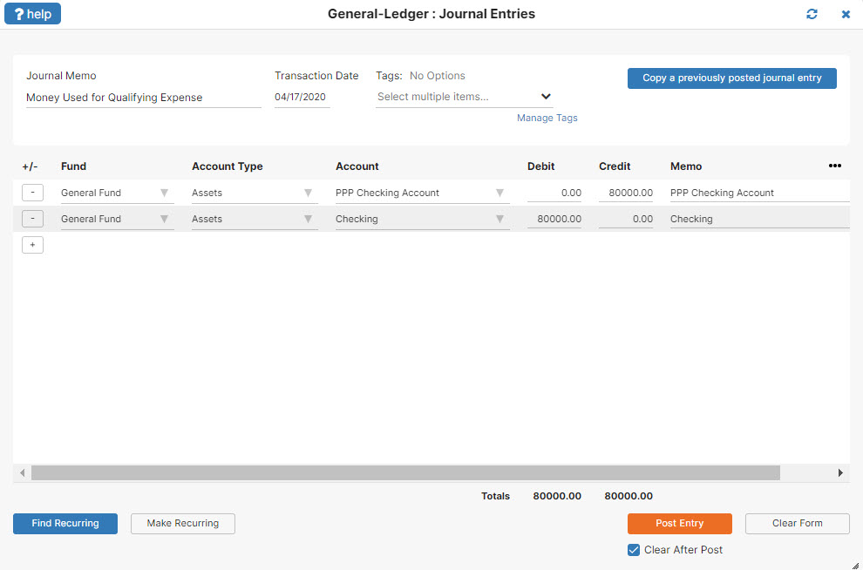The height and width of the screenshot is (570, 863).
Task: Open the column options ellipsis menu
Action: pyautogui.click(x=835, y=166)
